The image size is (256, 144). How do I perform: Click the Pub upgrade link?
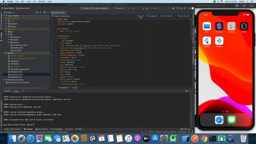(x=152, y=16)
